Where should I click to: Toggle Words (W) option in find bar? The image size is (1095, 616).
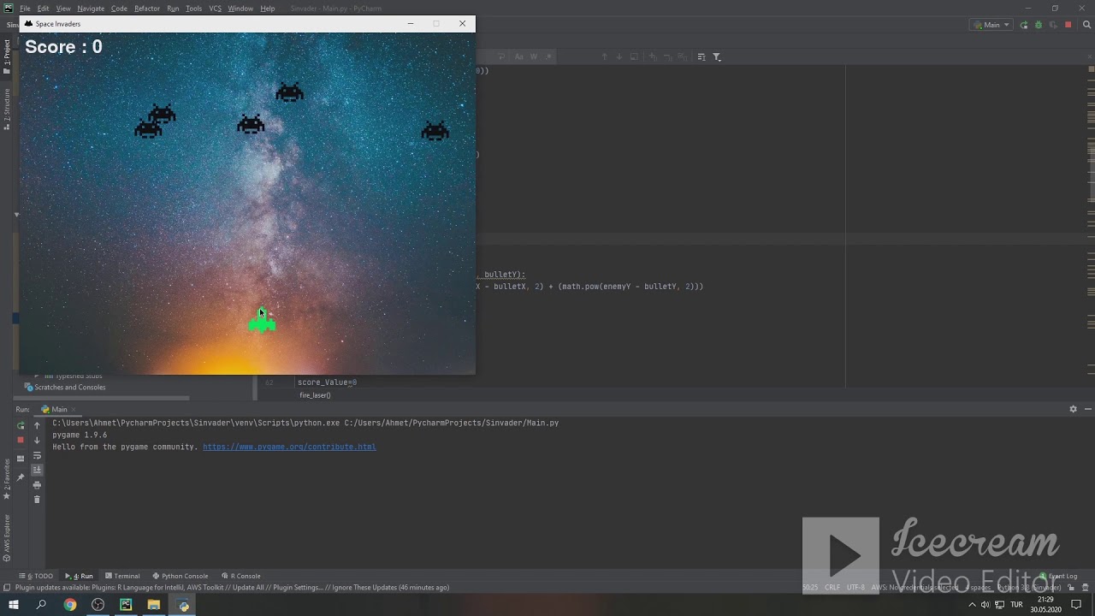point(534,56)
